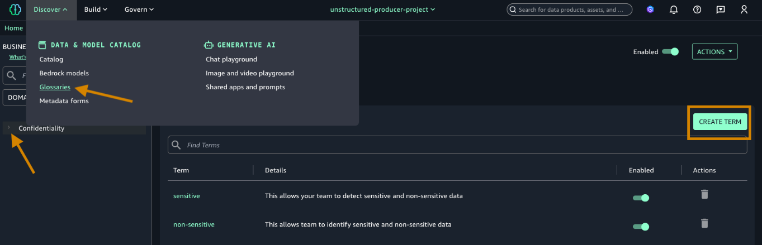
Task: Open the Build menu
Action: pyautogui.click(x=96, y=9)
